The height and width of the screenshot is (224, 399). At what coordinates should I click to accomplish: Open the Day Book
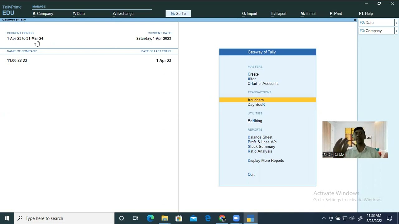[x=256, y=105]
